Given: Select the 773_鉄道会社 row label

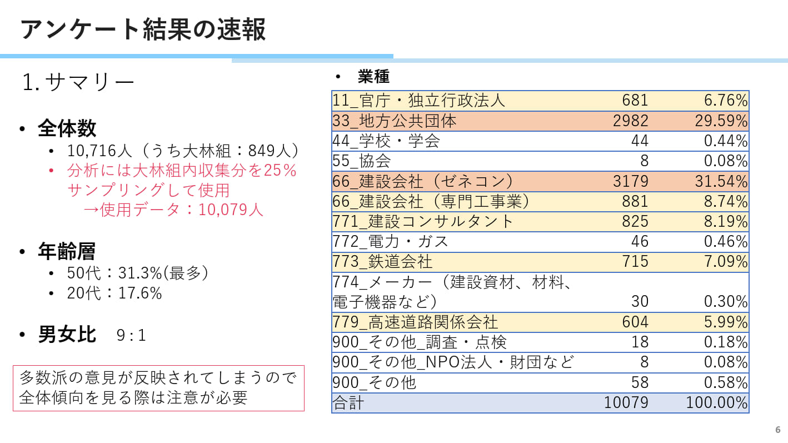Looking at the screenshot, I should coord(382,261).
